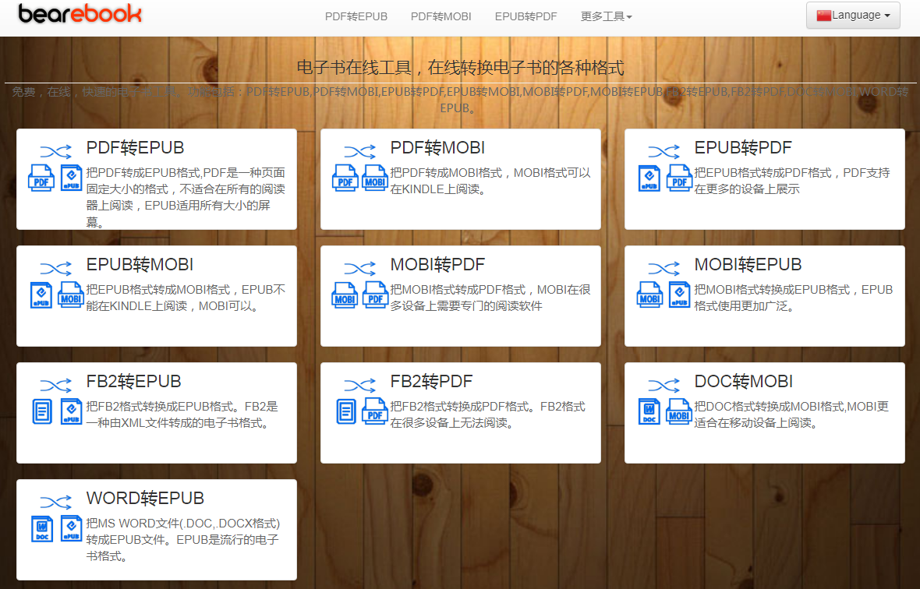Open the Language dropdown
The width and height of the screenshot is (920, 589).
[x=853, y=16]
